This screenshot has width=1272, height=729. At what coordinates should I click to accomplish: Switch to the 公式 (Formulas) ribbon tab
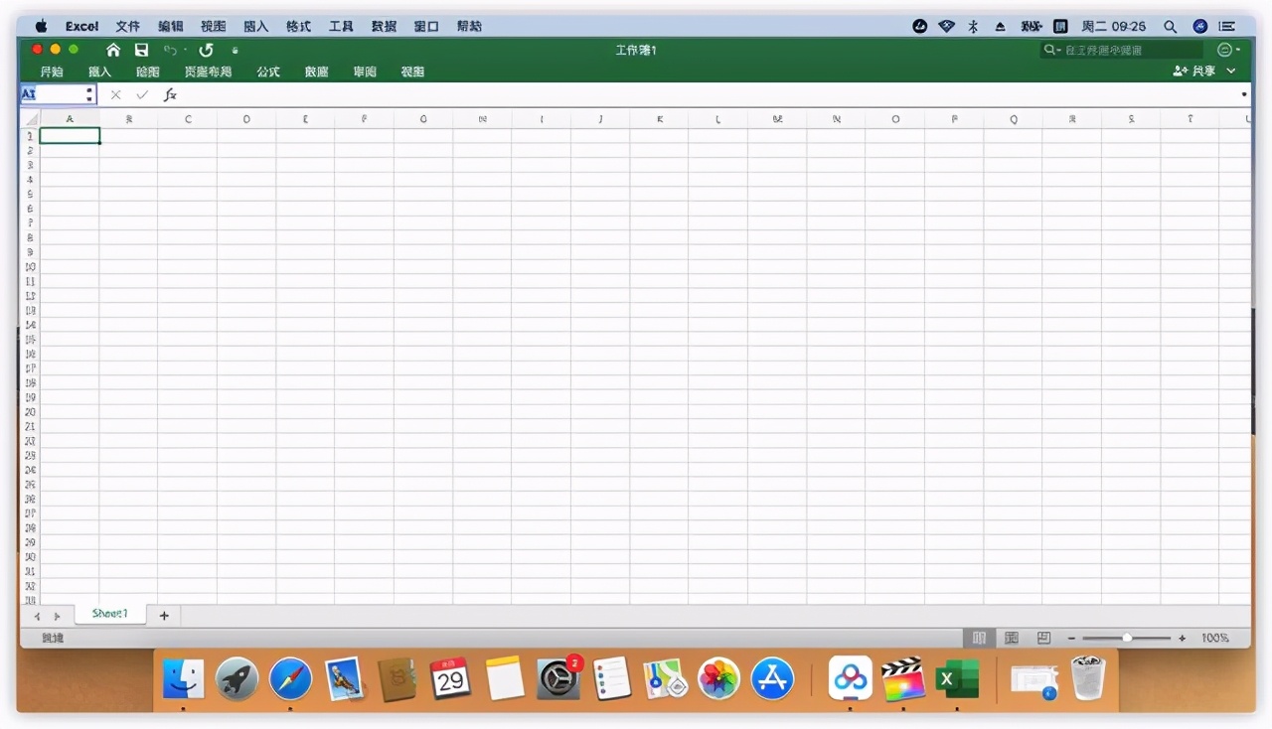tap(268, 72)
